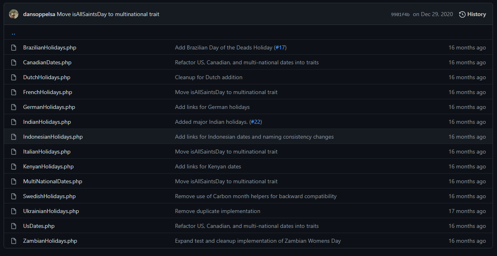Click file icon beside MultiNationalDates.php
497x256 pixels.
(x=14, y=181)
